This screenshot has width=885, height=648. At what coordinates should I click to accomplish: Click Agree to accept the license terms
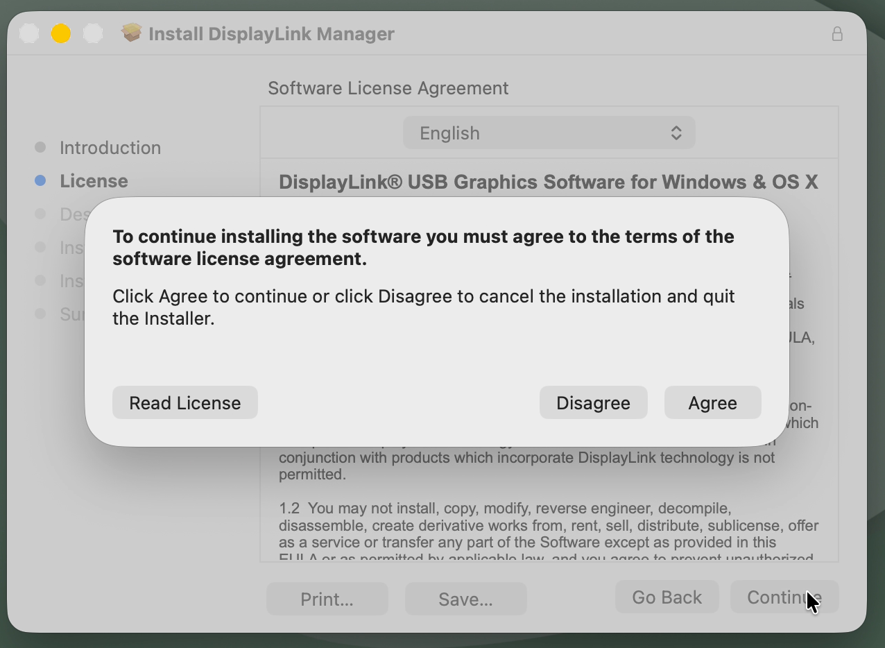712,402
